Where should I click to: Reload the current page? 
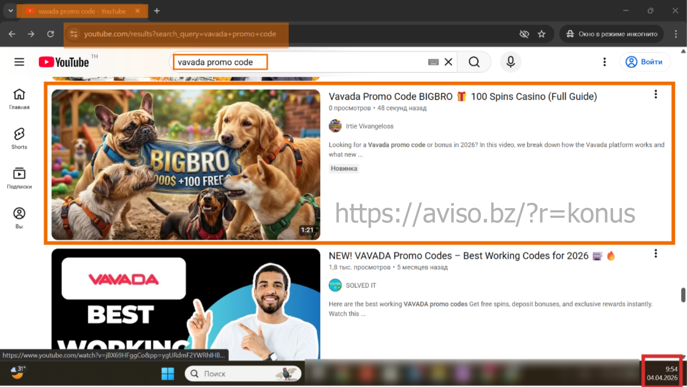51,34
